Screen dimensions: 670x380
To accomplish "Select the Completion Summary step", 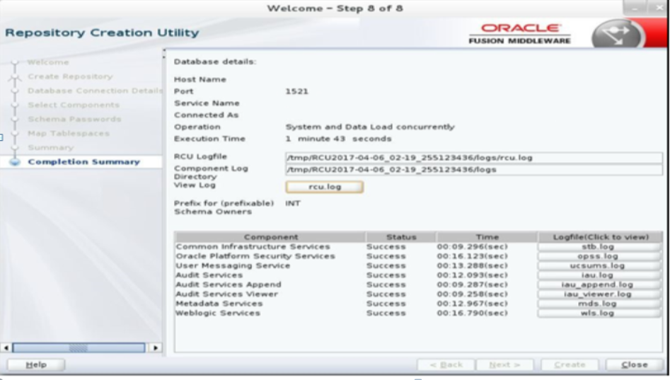I will pyautogui.click(x=83, y=161).
